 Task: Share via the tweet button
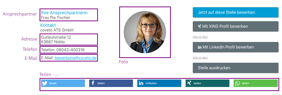coord(63,83)
